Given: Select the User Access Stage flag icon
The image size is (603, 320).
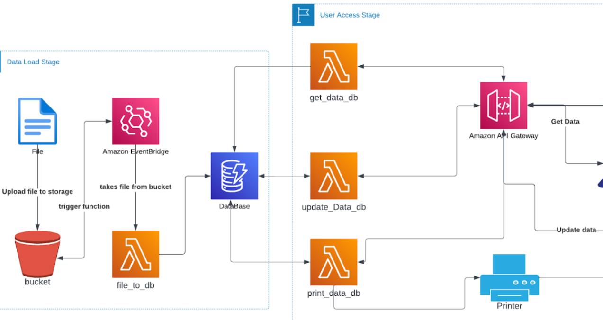Looking at the screenshot, I should 303,15.
